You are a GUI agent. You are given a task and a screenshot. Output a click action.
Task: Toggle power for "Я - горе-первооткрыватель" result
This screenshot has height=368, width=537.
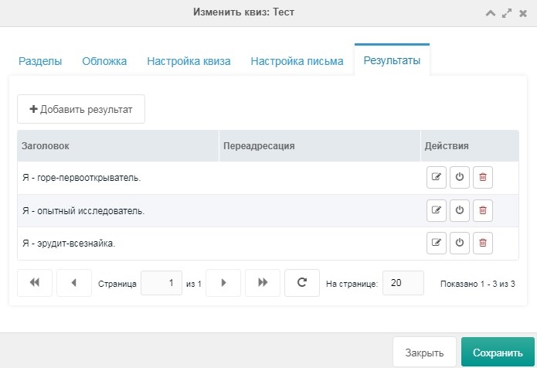coord(460,178)
